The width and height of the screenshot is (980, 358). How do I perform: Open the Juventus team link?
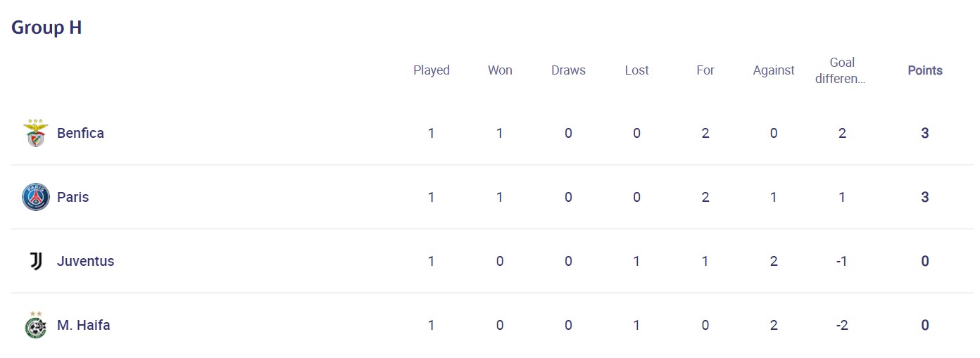tap(85, 261)
